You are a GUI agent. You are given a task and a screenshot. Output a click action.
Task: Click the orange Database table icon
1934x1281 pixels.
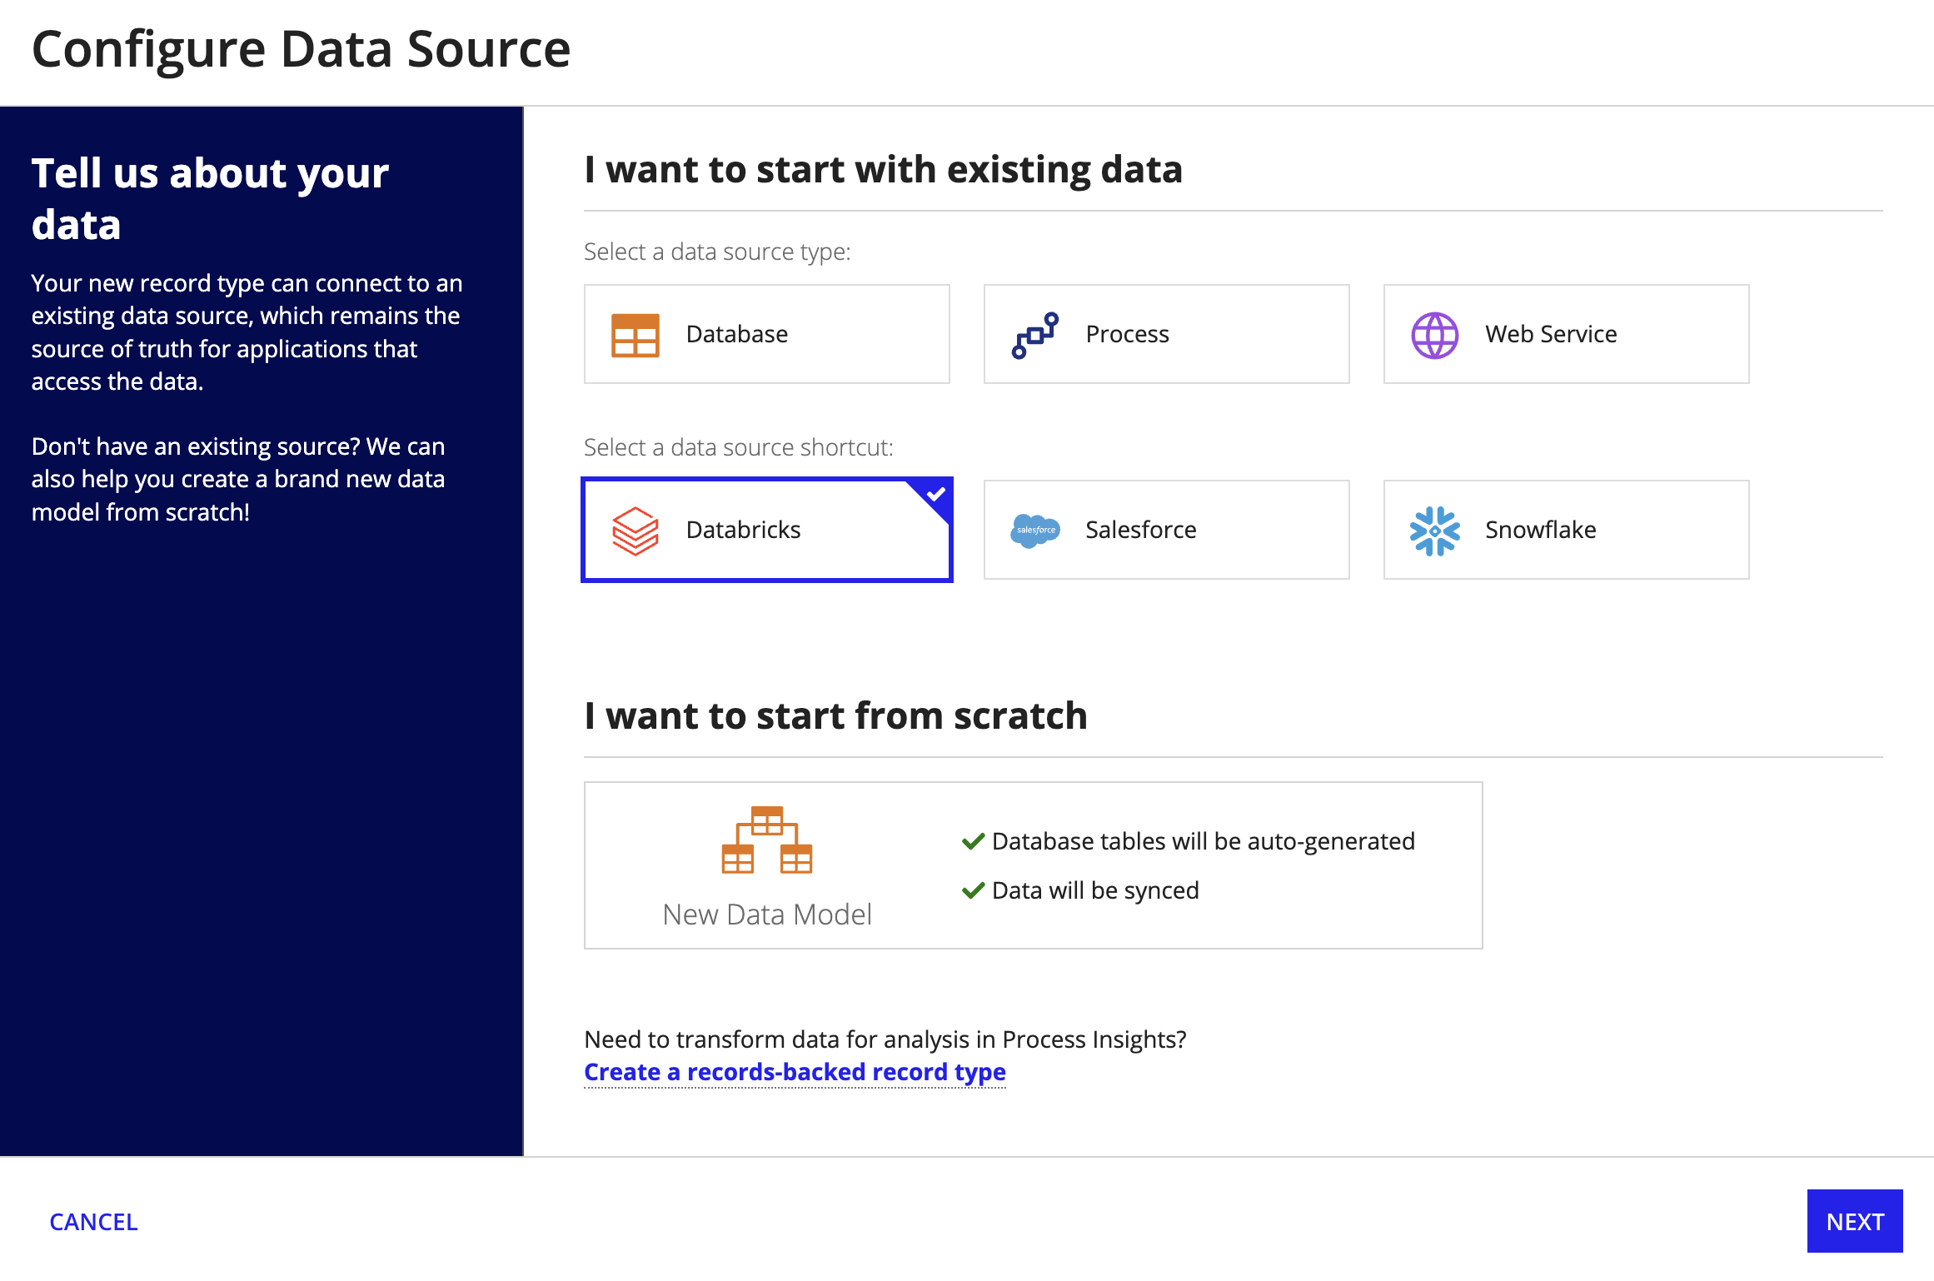pos(635,335)
